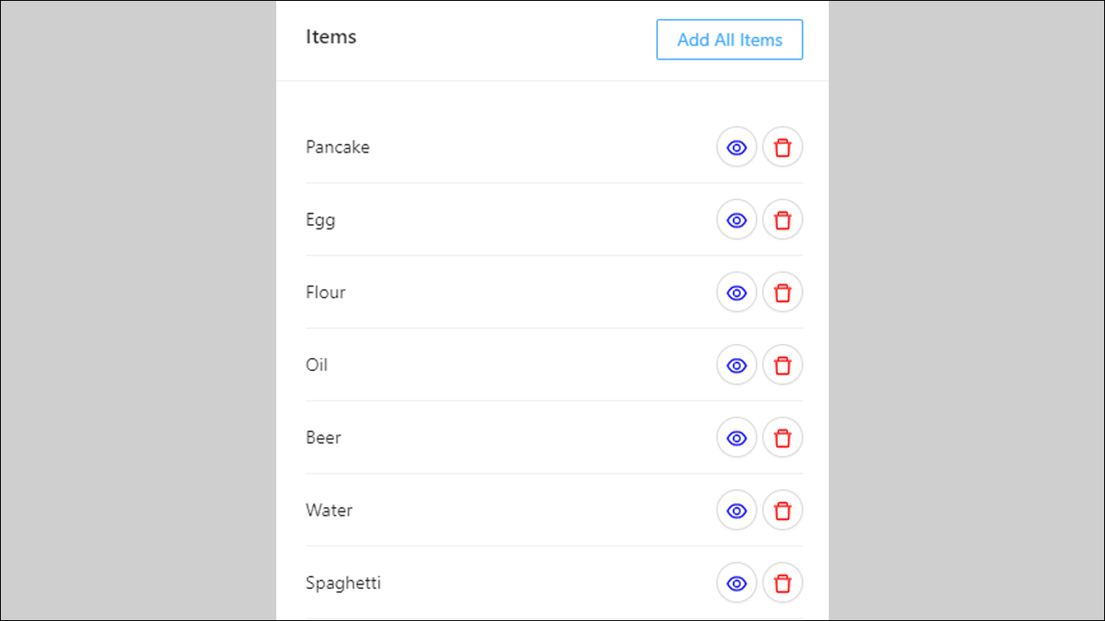Viewport: 1105px width, 621px height.
Task: Click the Add All Items button
Action: 729,40
